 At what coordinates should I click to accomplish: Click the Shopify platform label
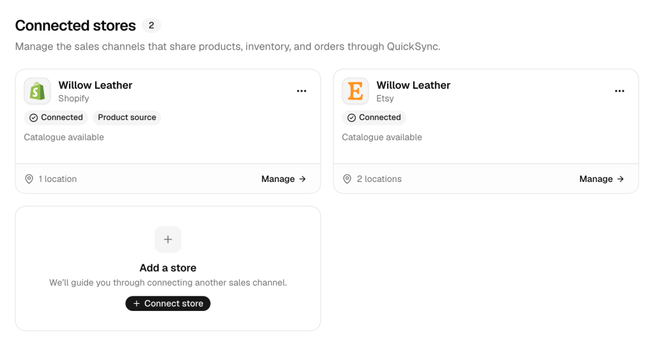pos(73,98)
